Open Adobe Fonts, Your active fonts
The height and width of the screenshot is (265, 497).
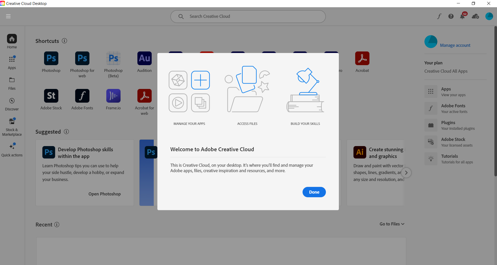tap(455, 109)
